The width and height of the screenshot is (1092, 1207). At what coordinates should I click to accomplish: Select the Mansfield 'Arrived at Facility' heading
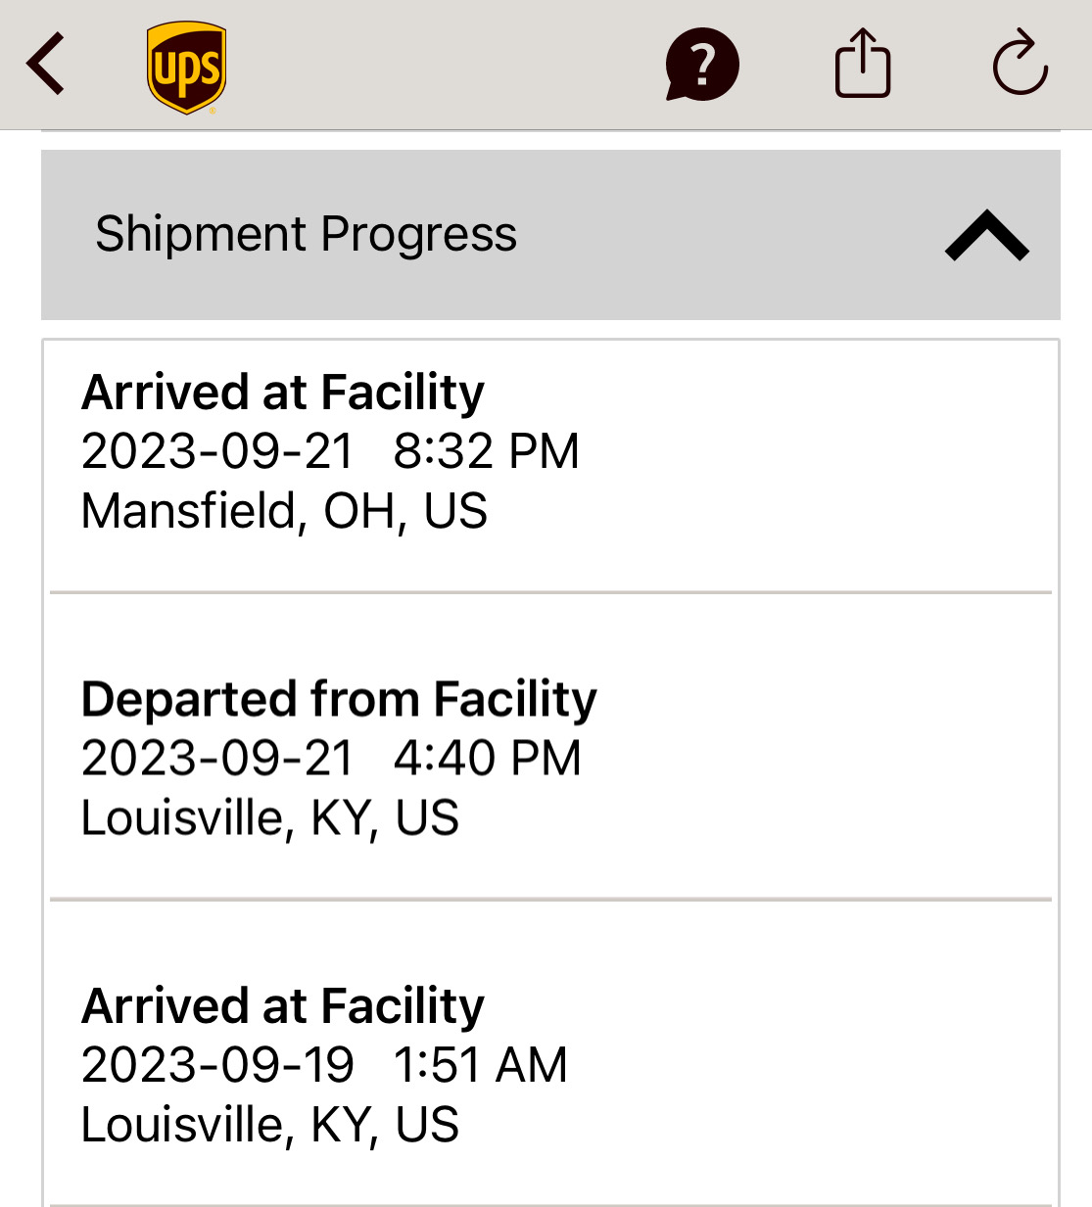click(x=283, y=393)
